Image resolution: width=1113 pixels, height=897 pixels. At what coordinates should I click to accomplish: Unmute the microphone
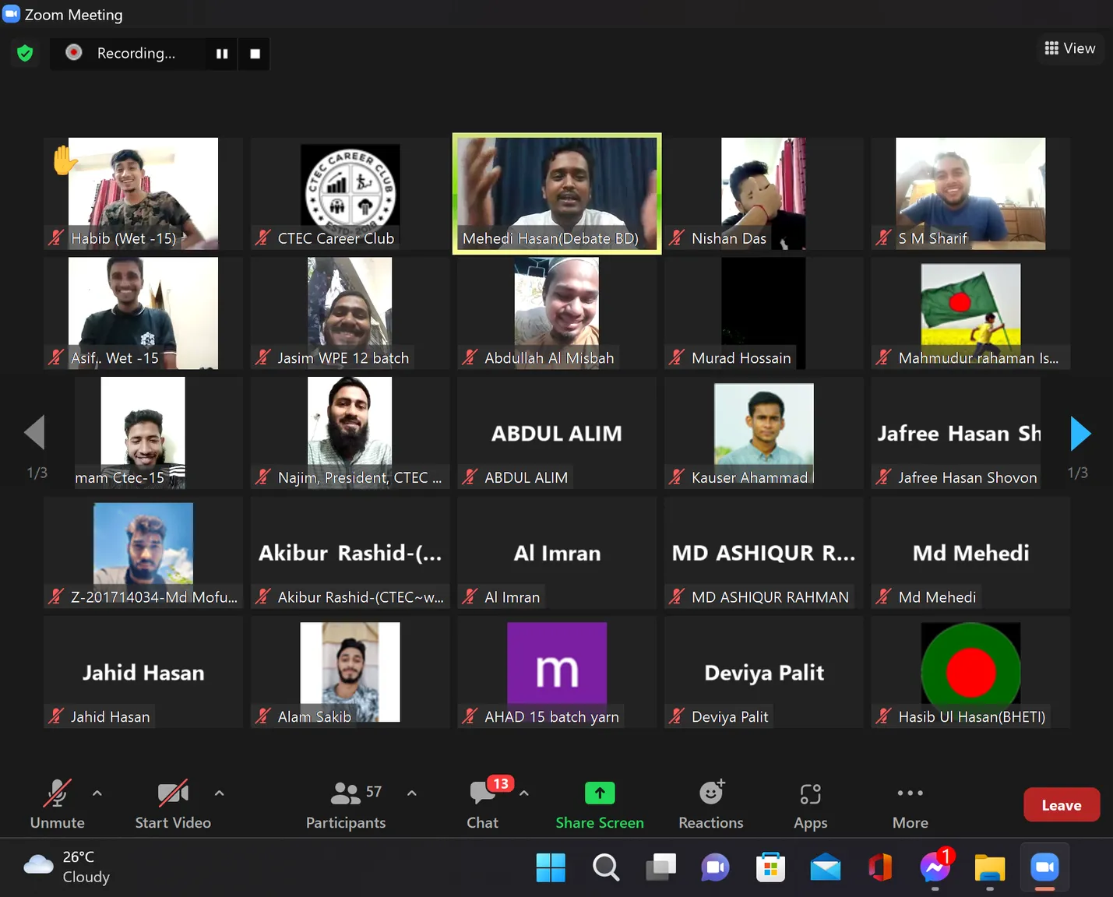57,804
